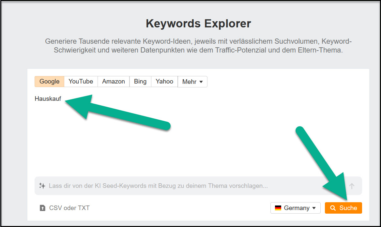
Task: Click the caret arrow next to Mehr
Action: click(201, 82)
